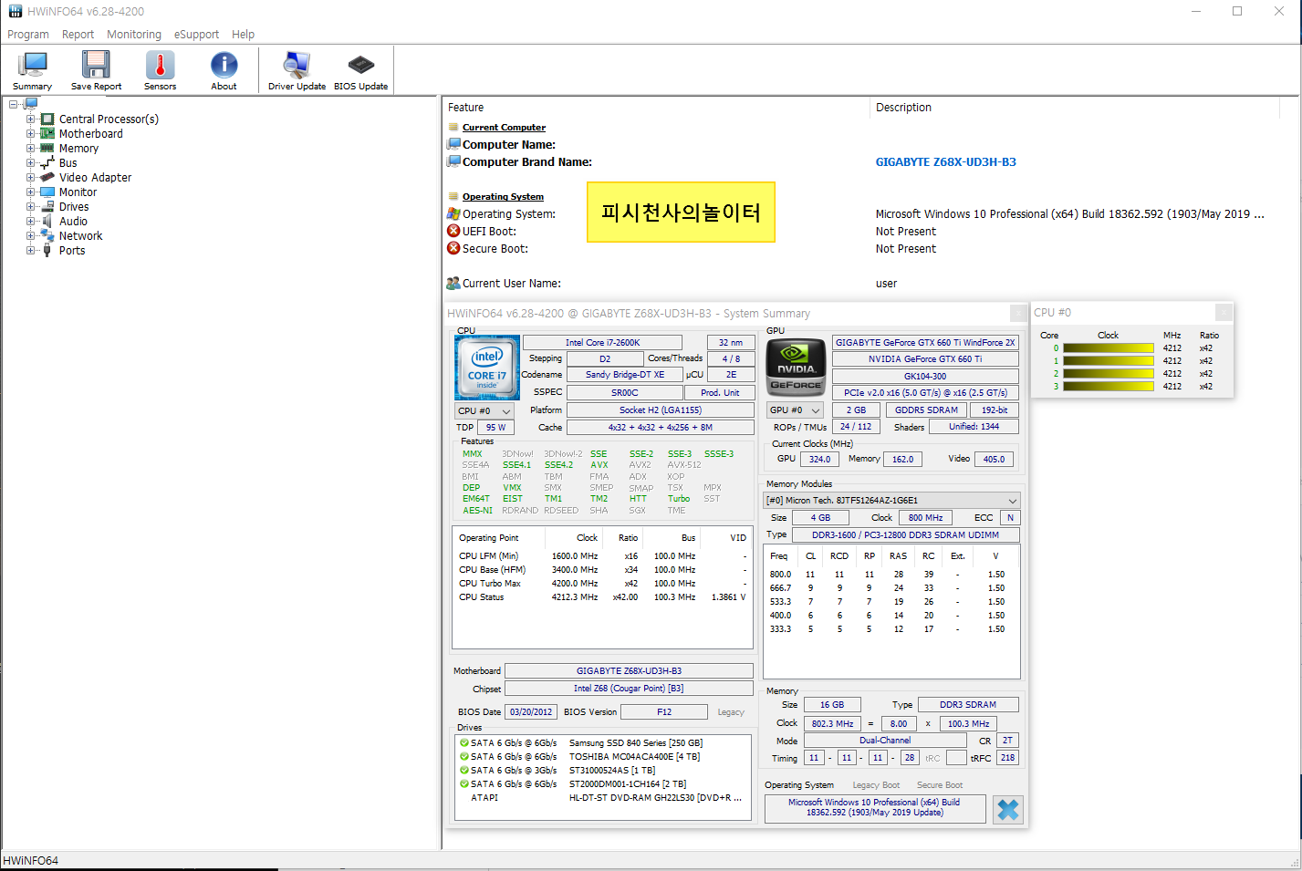Click the red Secure Boot status icon

tap(453, 249)
